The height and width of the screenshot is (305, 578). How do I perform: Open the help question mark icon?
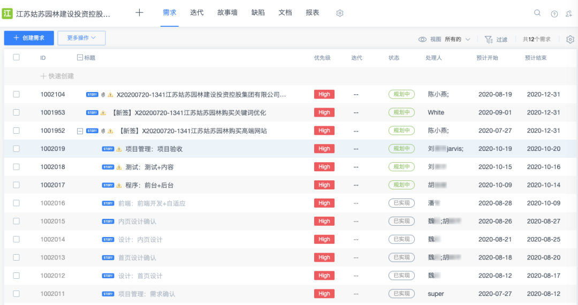[554, 14]
